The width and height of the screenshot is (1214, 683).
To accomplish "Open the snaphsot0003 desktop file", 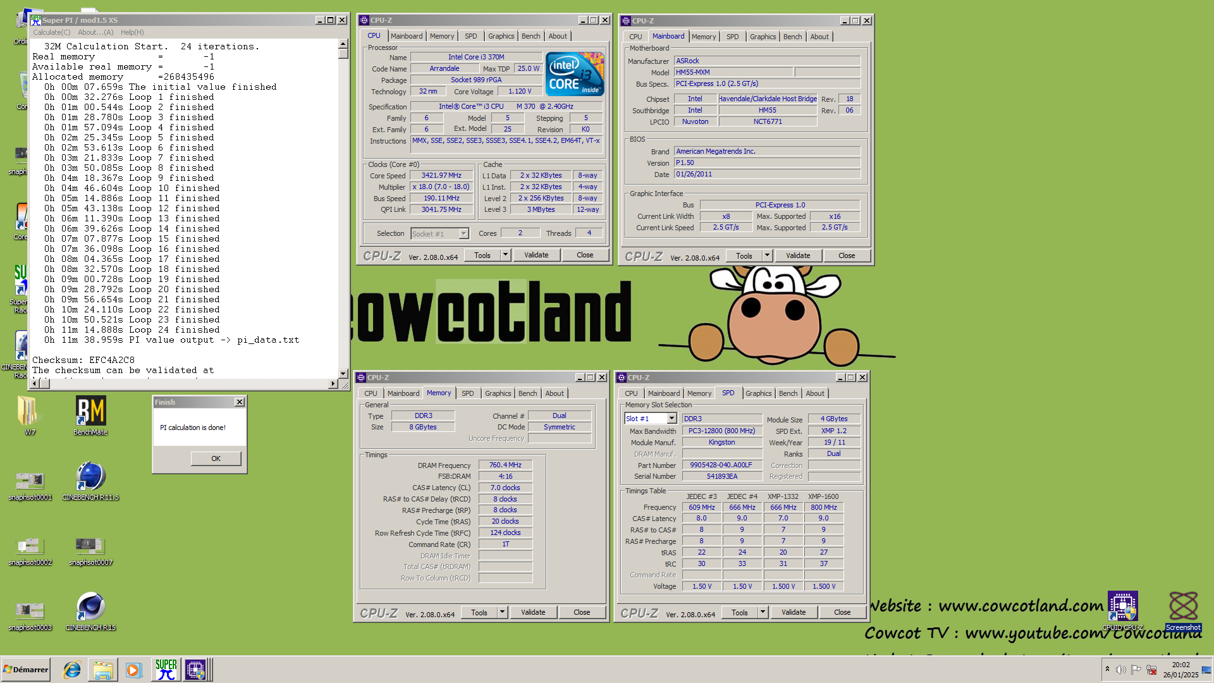I will click(x=30, y=616).
